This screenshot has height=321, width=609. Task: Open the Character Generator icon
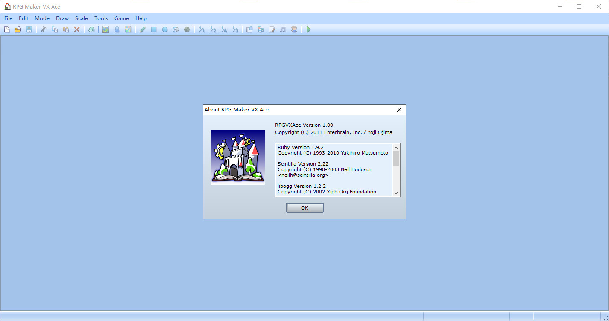pos(294,29)
